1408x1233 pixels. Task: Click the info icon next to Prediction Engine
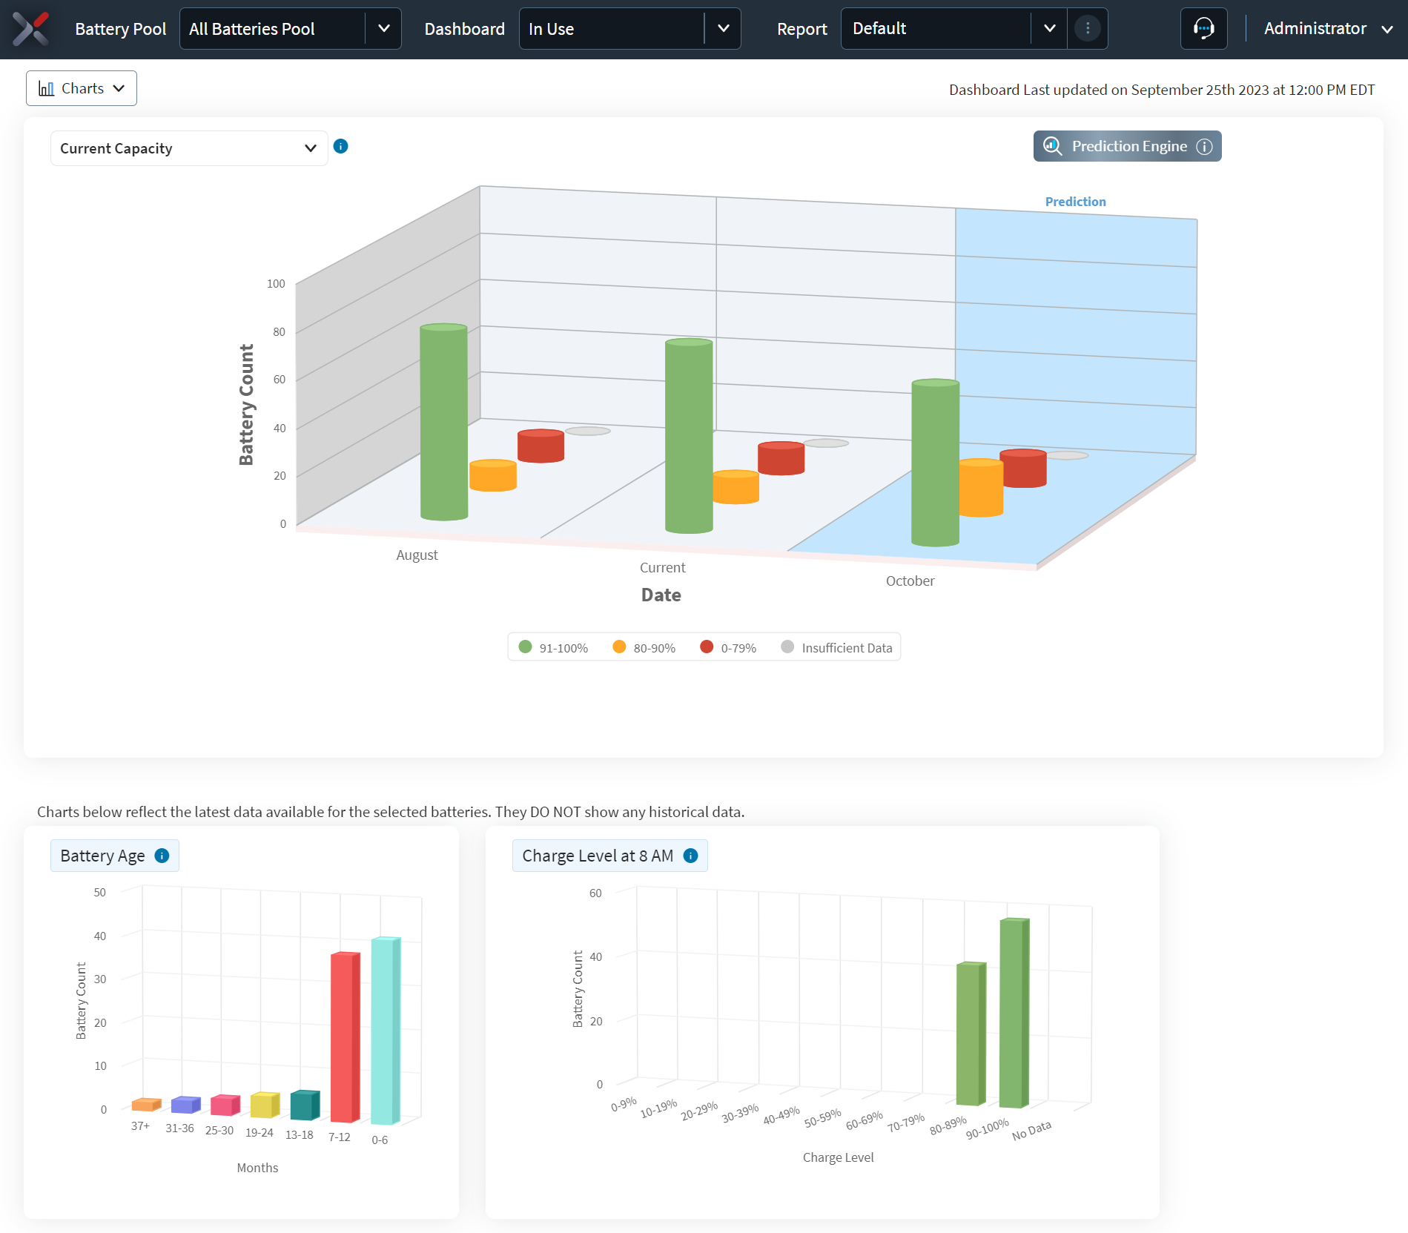click(x=1205, y=146)
